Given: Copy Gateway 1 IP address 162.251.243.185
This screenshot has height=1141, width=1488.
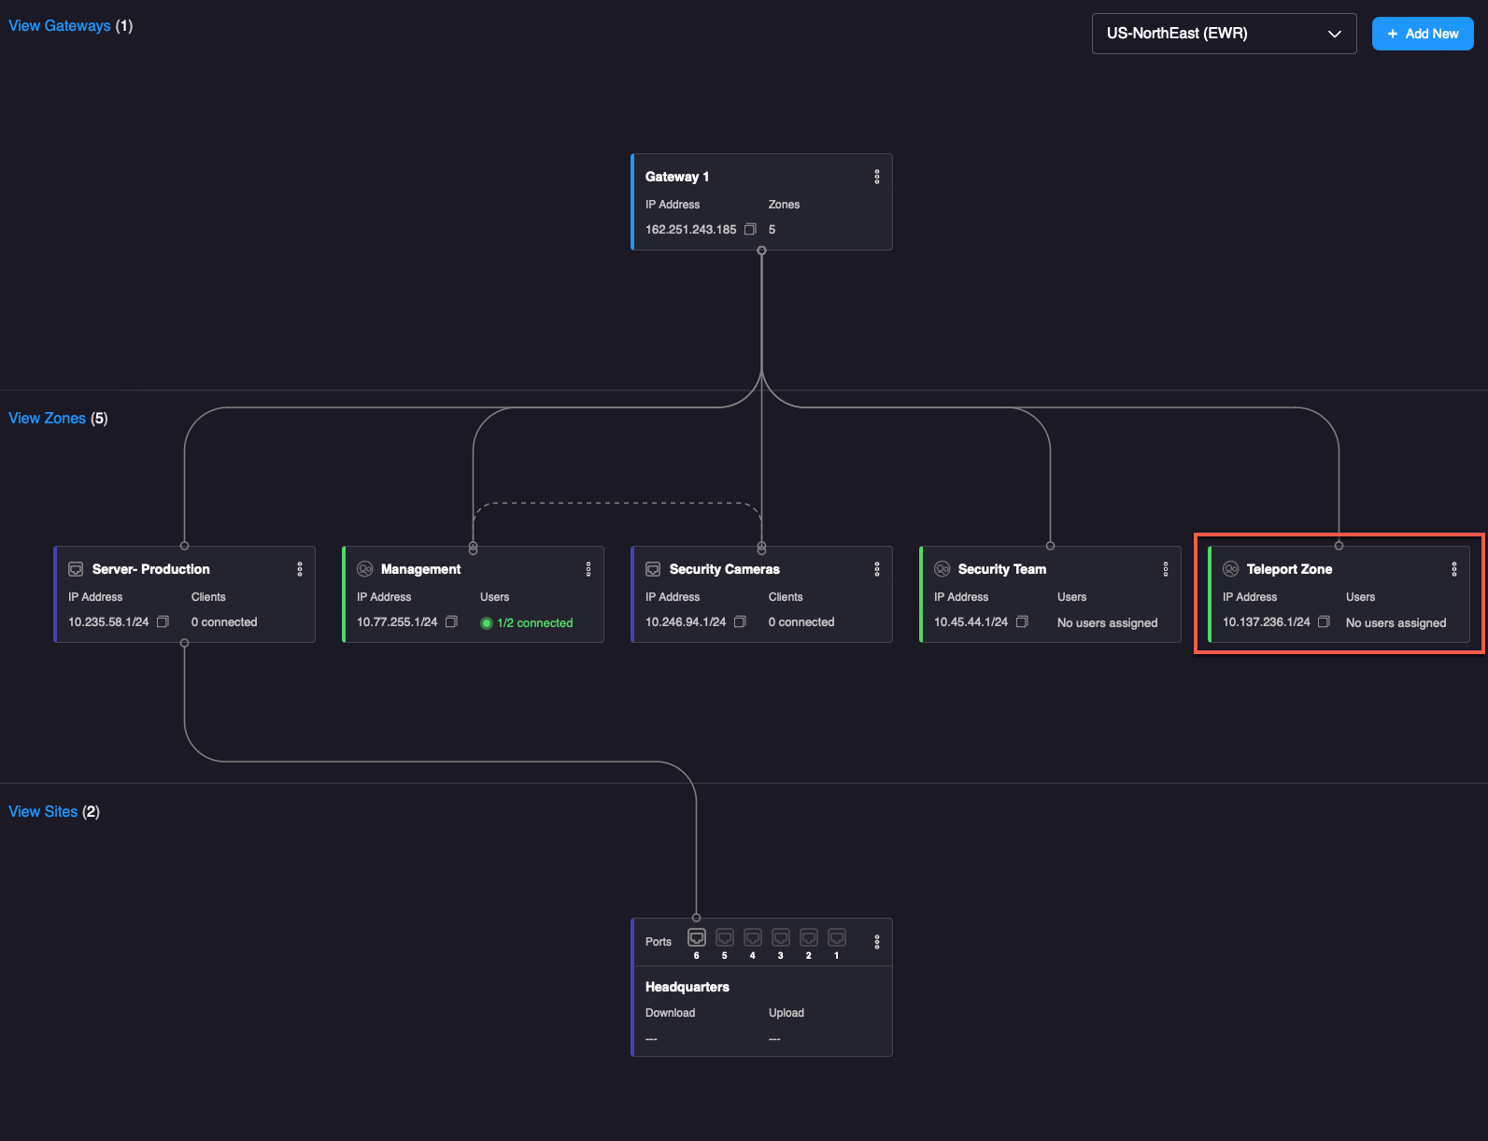Looking at the screenshot, I should pyautogui.click(x=749, y=229).
